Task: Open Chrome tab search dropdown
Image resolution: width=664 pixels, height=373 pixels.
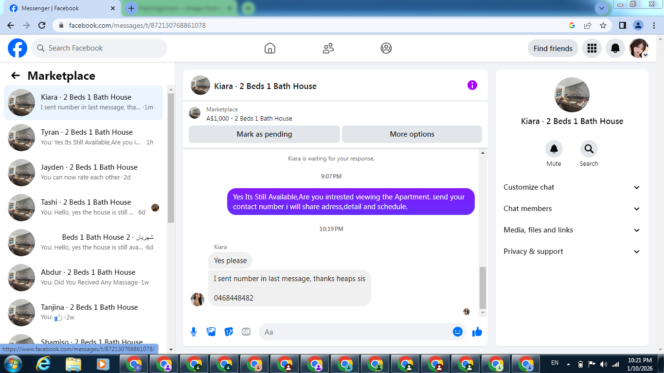Action: 602,8
